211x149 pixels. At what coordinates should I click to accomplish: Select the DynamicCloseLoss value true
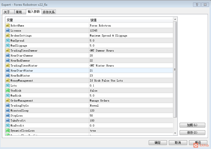tap(93, 131)
